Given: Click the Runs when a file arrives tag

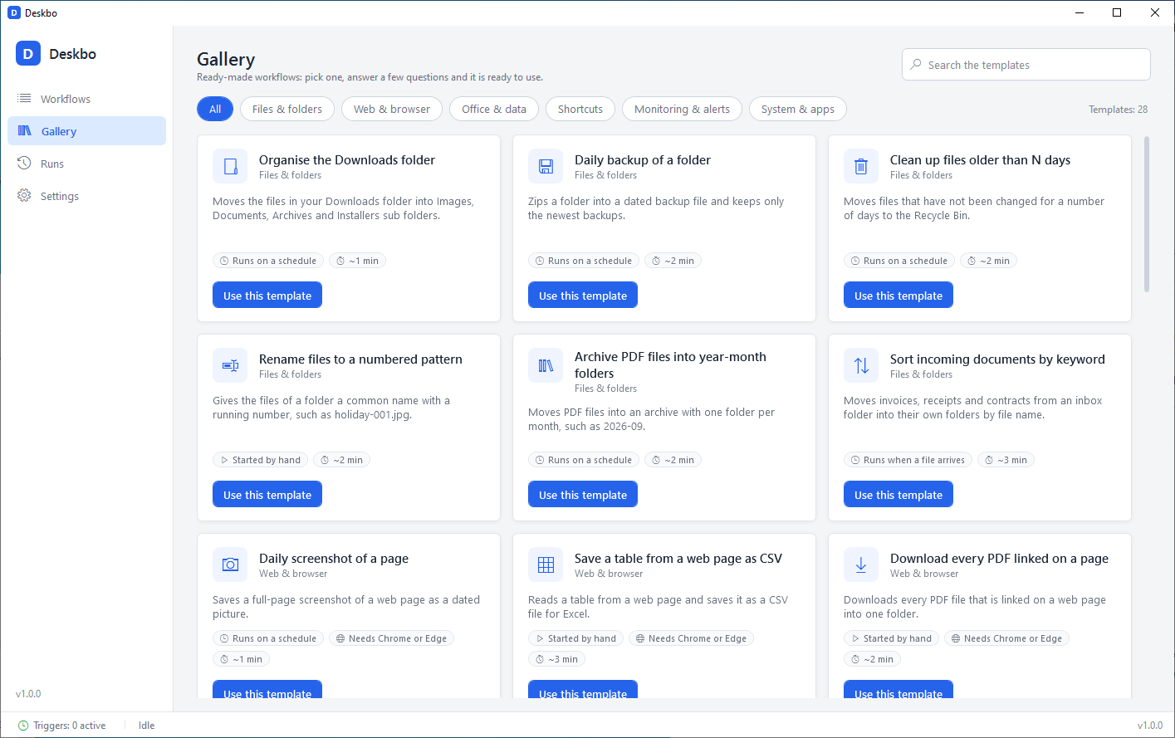Looking at the screenshot, I should (908, 460).
